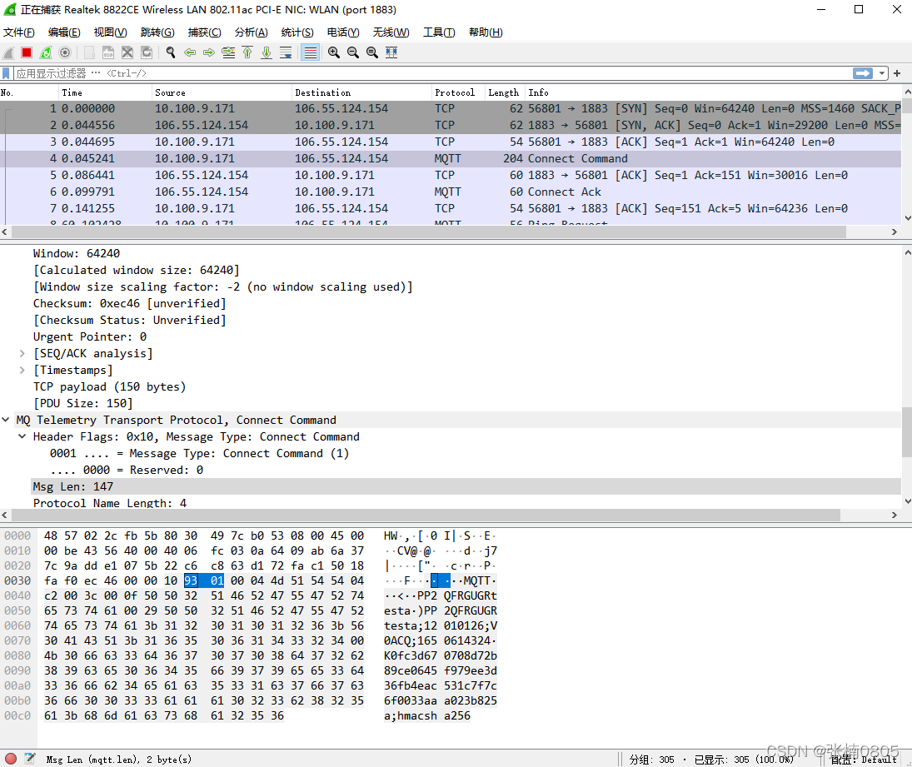
Task: Apply the display filter arrow button
Action: click(x=863, y=73)
